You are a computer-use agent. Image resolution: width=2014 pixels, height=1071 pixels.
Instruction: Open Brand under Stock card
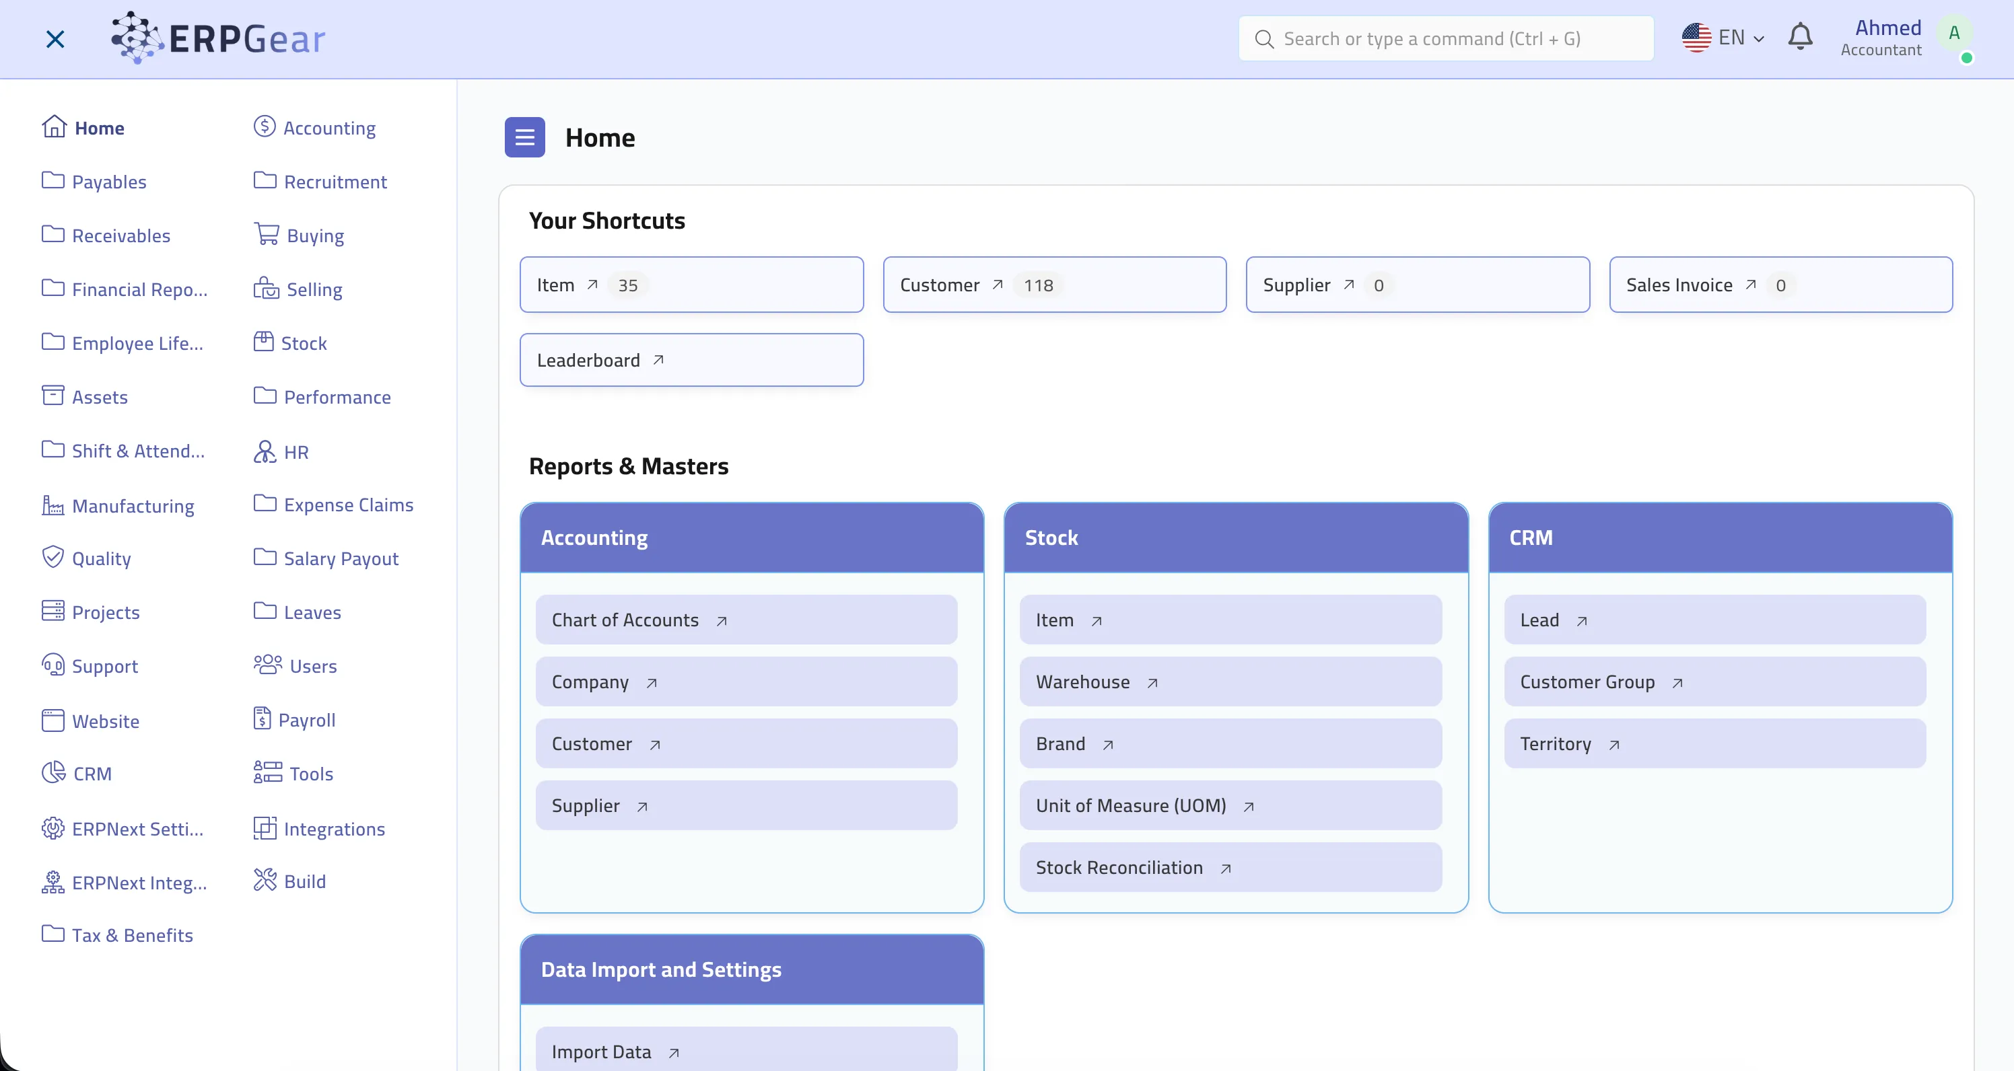1230,743
